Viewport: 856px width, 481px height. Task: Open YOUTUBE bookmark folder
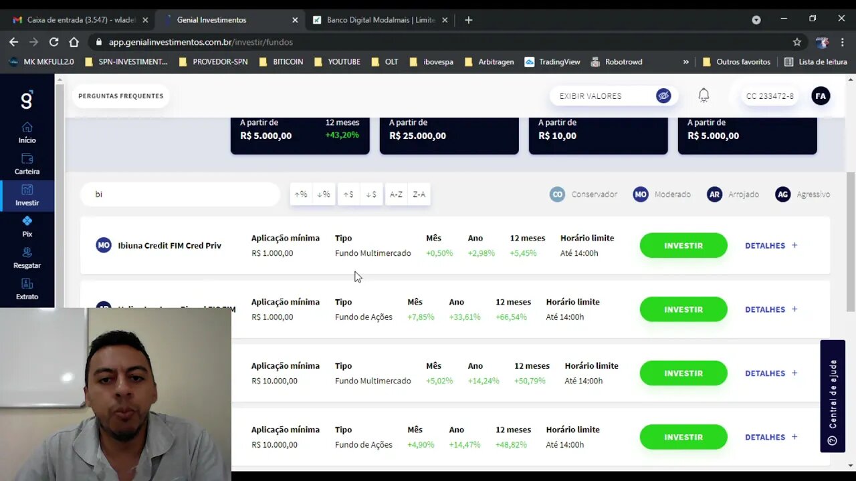[x=336, y=61]
